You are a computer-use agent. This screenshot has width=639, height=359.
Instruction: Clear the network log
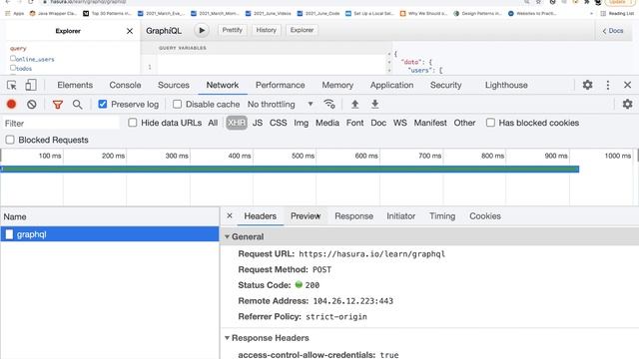click(31, 104)
